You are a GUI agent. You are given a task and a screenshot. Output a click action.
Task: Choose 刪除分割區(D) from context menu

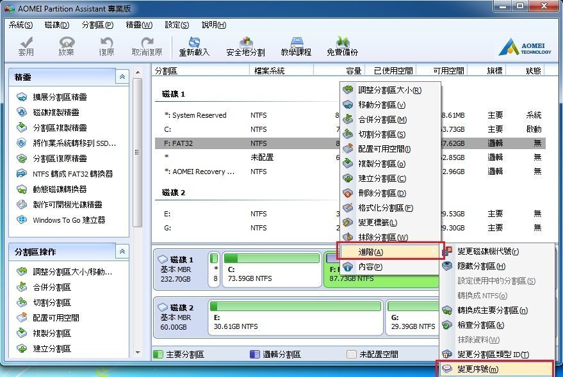click(x=390, y=193)
